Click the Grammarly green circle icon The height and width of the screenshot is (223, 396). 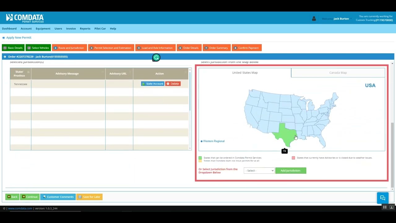(x=156, y=57)
